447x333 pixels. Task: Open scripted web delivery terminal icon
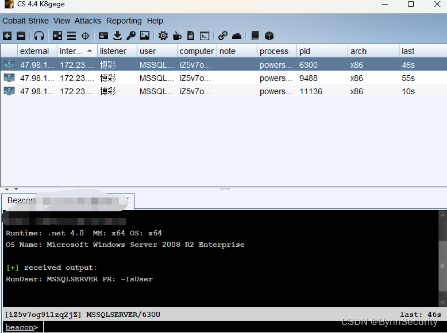[x=205, y=36]
